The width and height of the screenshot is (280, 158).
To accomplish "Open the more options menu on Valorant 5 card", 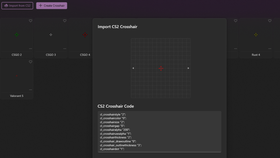I will pyautogui.click(x=30, y=90).
